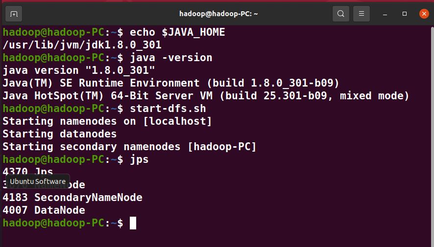Click the /usr/lib/jvm/jdk1.8.0_301 path output
The image size is (434, 247).
tap(82, 45)
